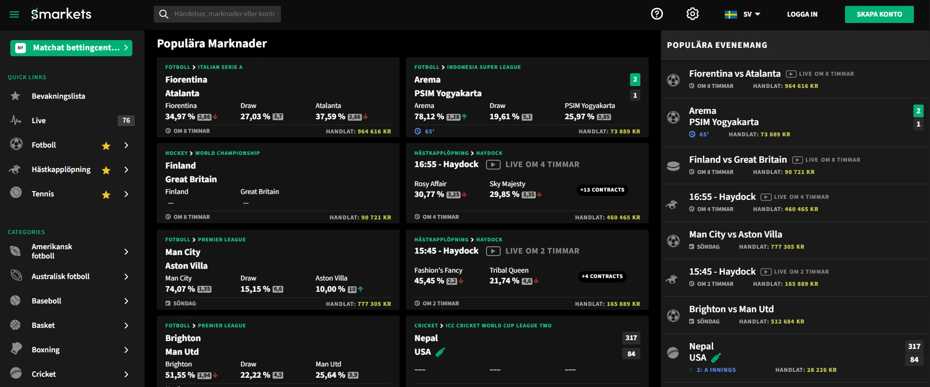Click the Baseboll icon

(16, 300)
